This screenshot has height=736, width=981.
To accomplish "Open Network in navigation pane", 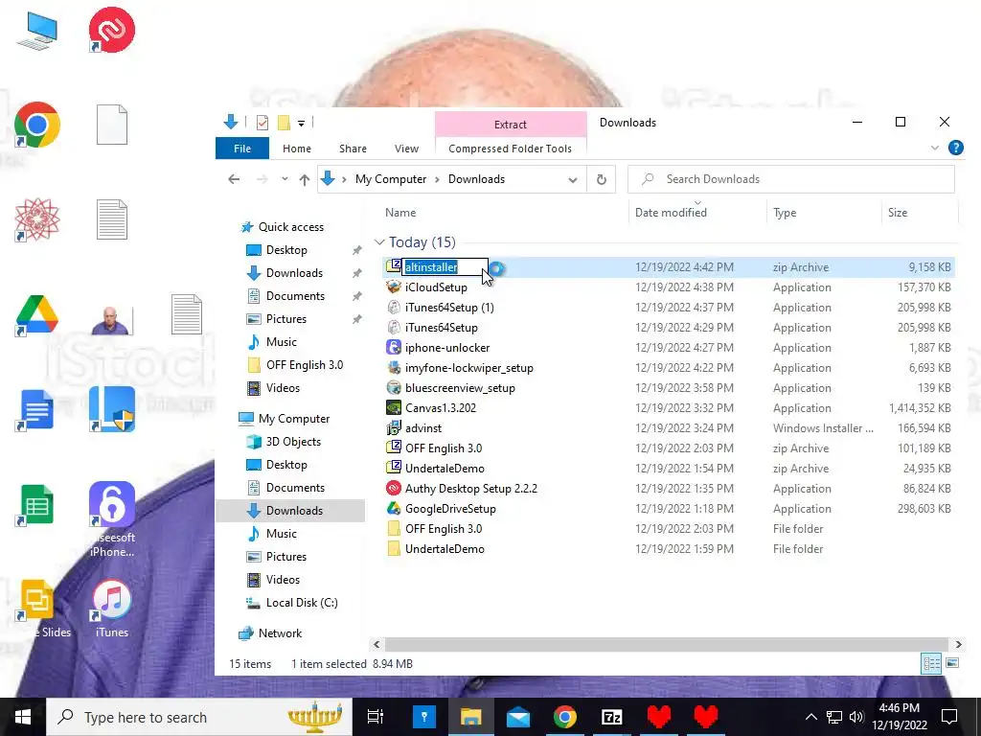I will [x=280, y=633].
